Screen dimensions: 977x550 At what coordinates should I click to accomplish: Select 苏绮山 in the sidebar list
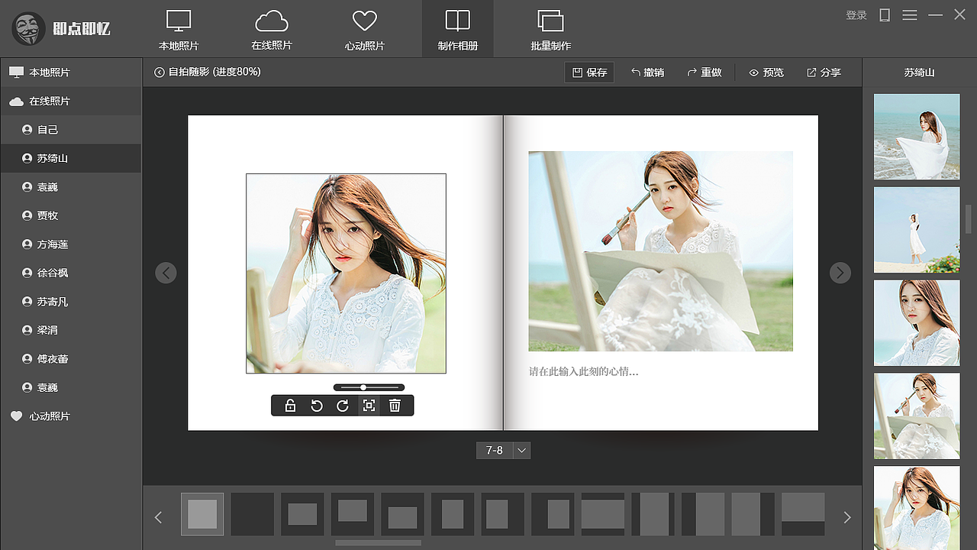pos(71,158)
